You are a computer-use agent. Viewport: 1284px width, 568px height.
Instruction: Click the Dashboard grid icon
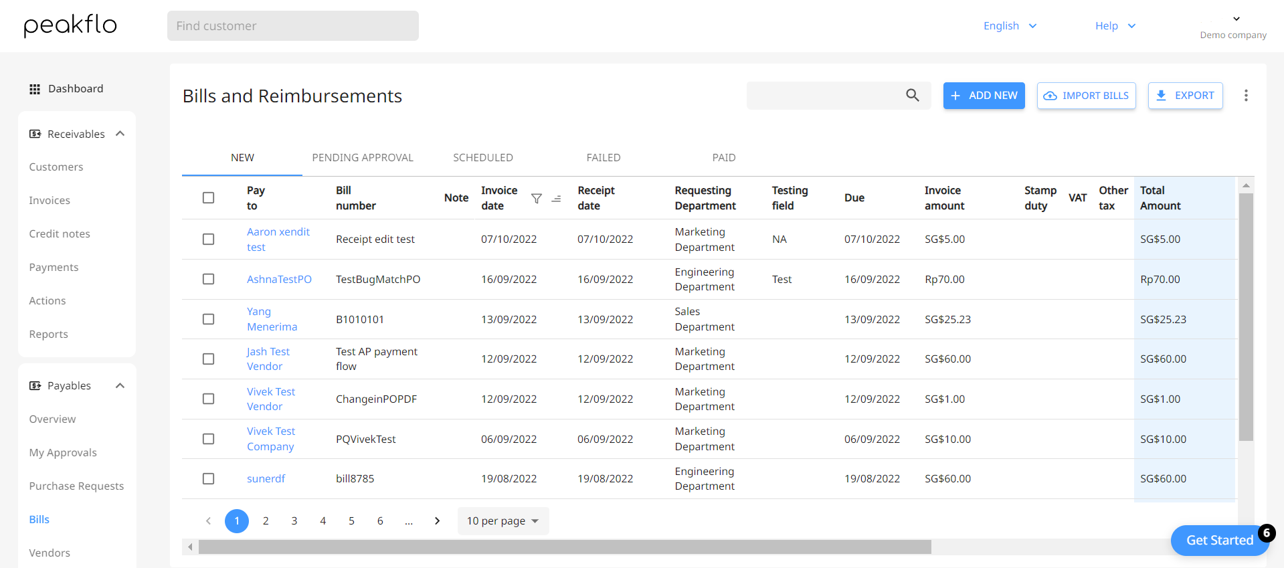35,89
